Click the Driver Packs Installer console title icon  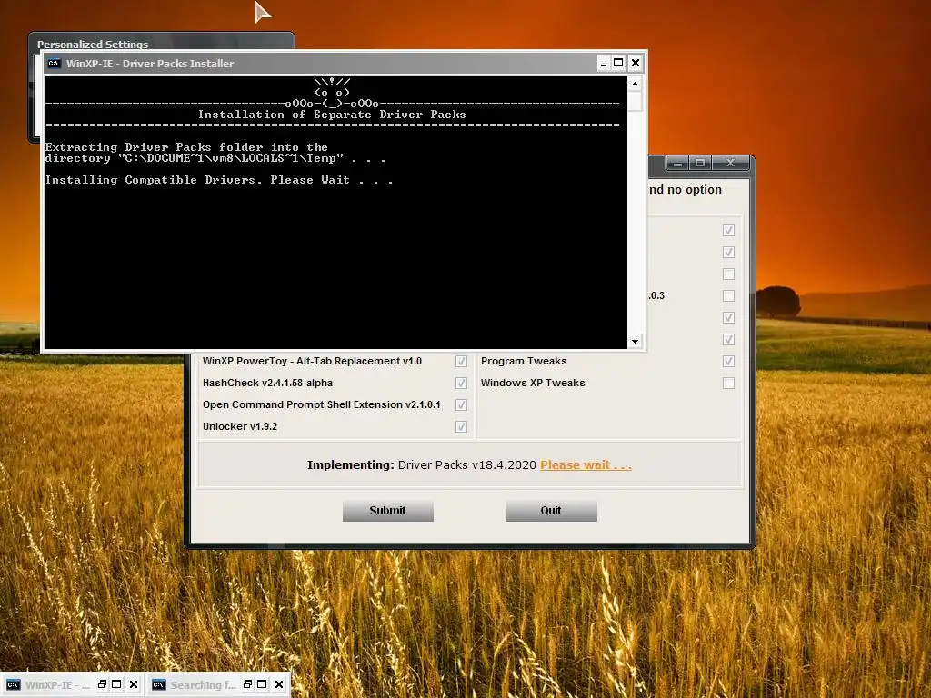point(54,63)
